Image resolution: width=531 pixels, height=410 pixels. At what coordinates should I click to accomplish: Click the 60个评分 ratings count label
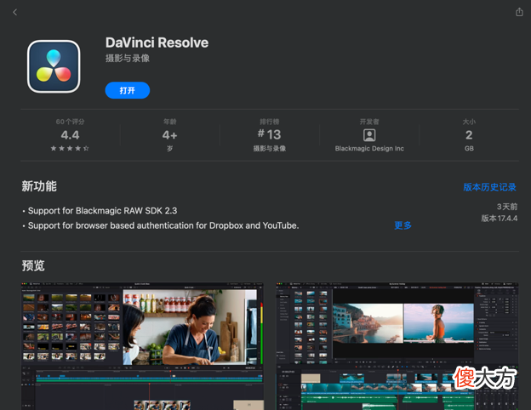70,122
